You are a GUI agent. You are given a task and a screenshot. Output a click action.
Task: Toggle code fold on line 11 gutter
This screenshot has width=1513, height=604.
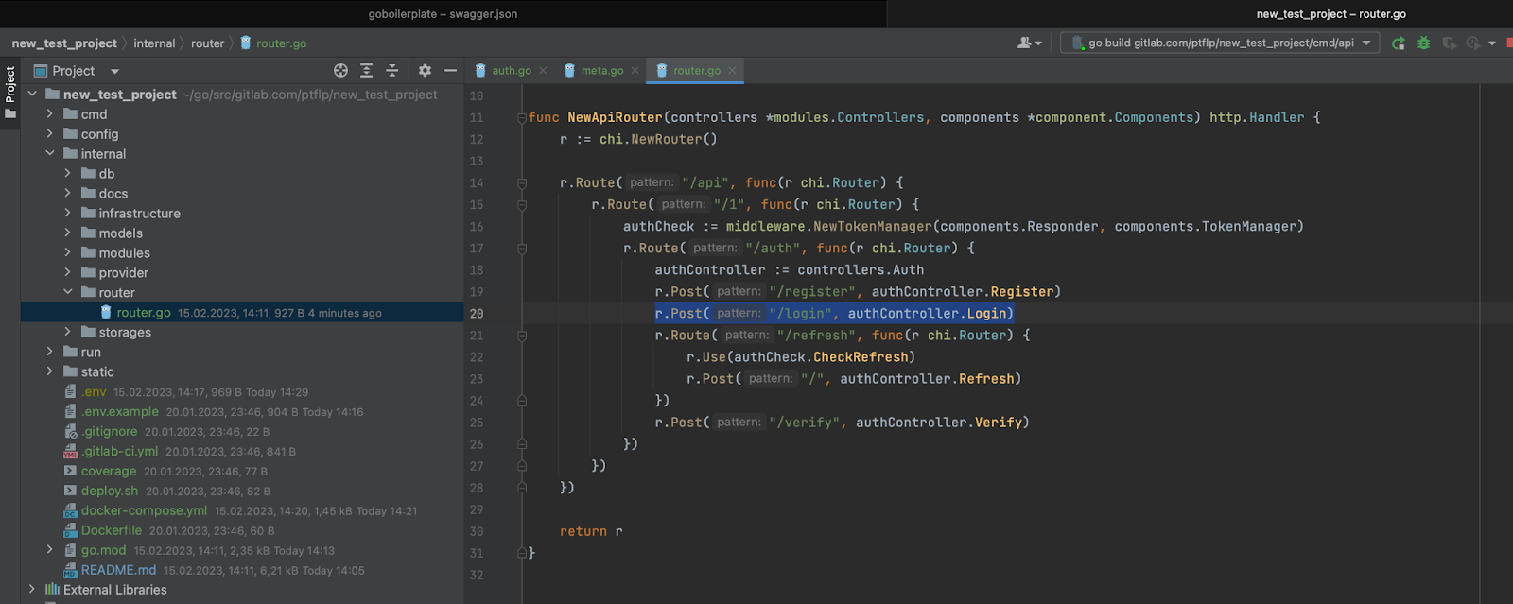coord(521,118)
